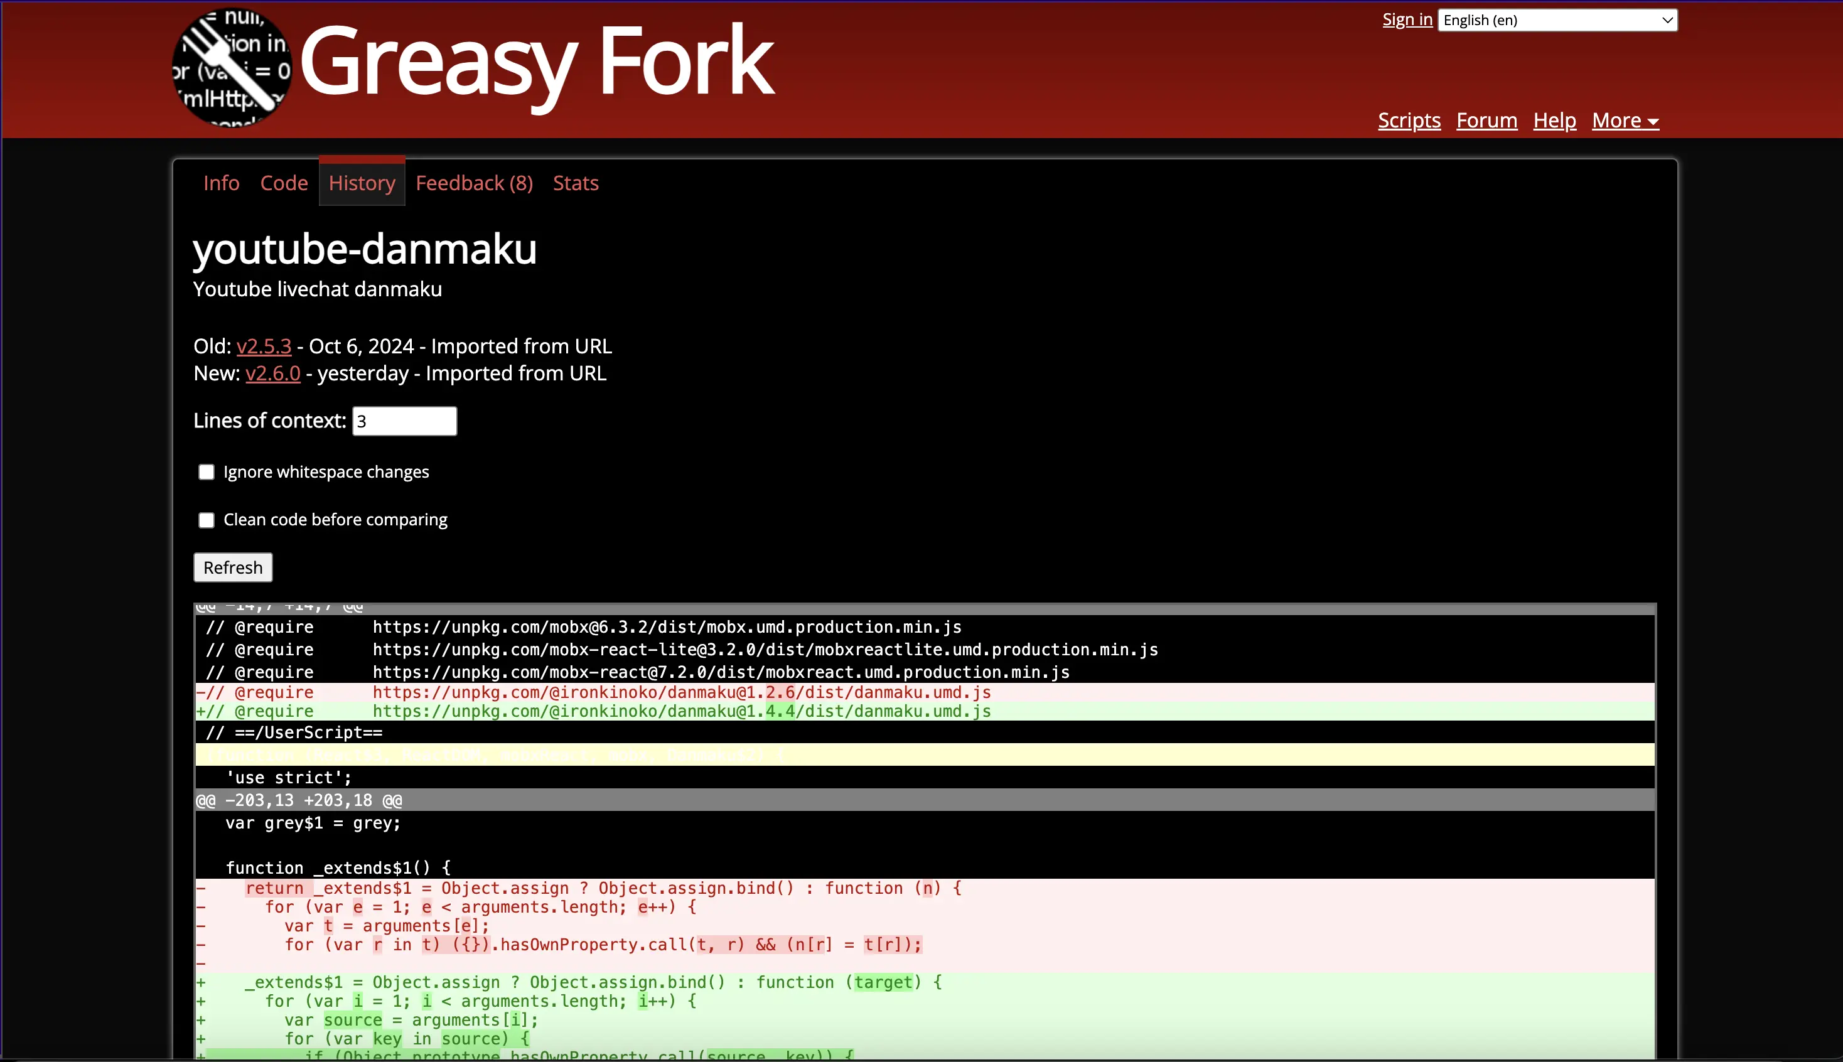Image resolution: width=1843 pixels, height=1062 pixels.
Task: Open the Scripts navigation link
Action: tap(1409, 121)
